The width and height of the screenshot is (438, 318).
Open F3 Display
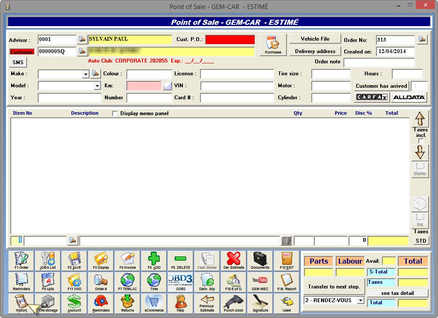pyautogui.click(x=101, y=261)
